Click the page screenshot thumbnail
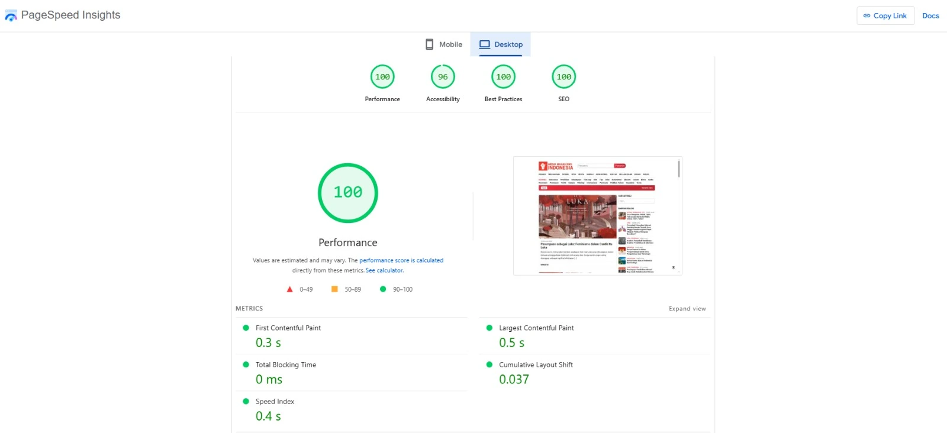Screen dimensions: 947x433 pyautogui.click(x=598, y=216)
